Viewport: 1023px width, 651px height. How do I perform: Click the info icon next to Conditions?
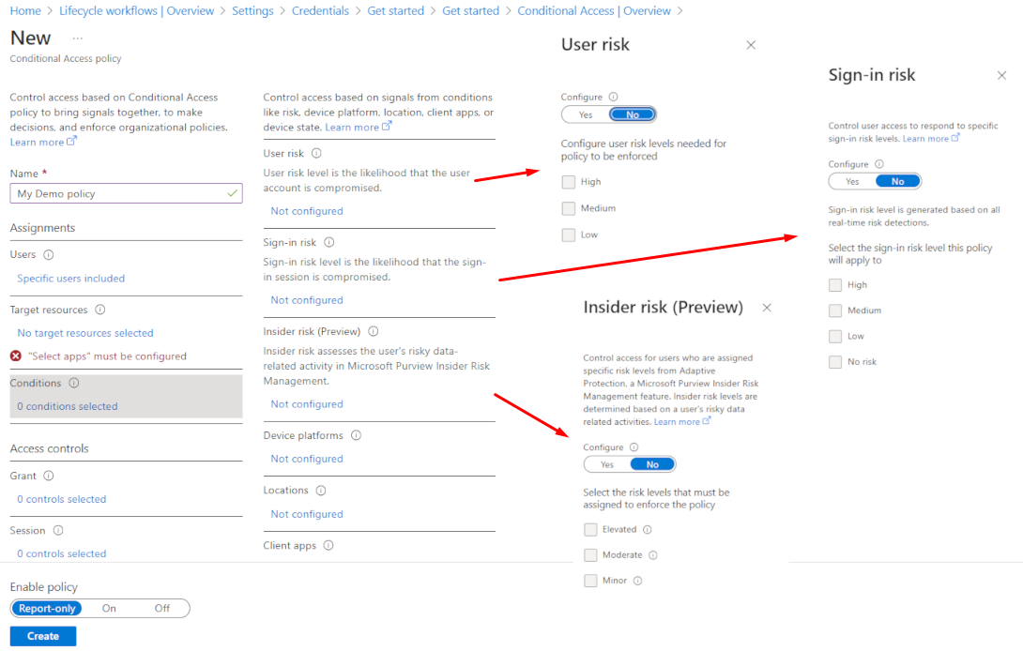pos(74,383)
